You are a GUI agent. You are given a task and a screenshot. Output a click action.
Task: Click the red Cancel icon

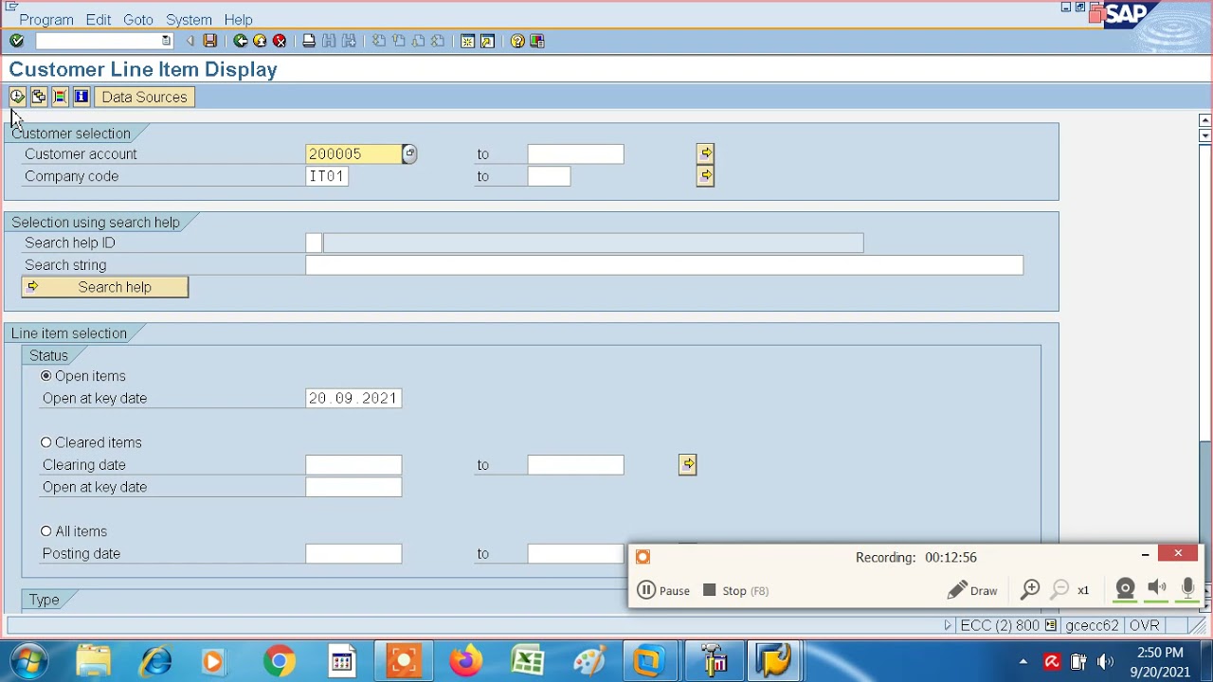coord(280,41)
